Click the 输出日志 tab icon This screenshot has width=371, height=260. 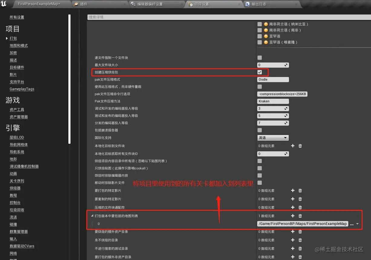(248, 4)
